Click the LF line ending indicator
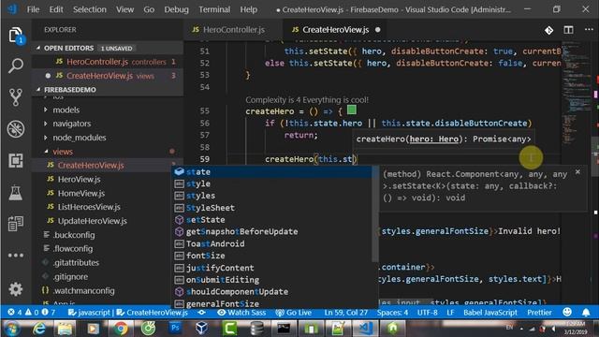This screenshot has width=599, height=337. 450,312
